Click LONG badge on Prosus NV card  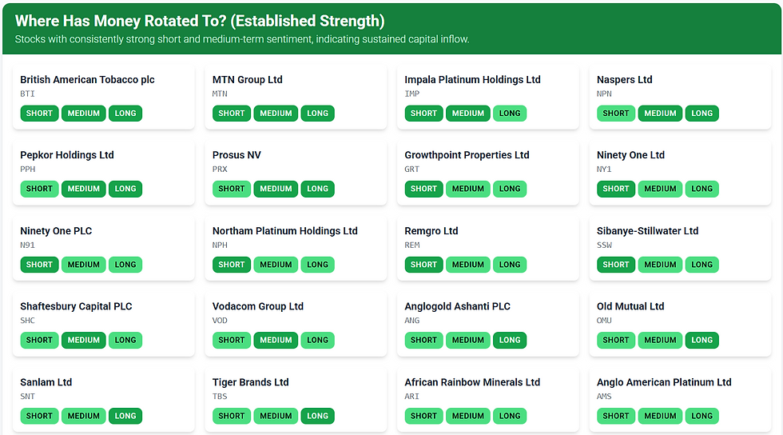coord(318,189)
